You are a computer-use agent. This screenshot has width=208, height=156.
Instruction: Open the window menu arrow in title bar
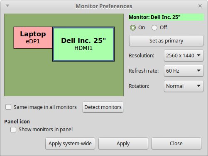(x=7, y=6)
